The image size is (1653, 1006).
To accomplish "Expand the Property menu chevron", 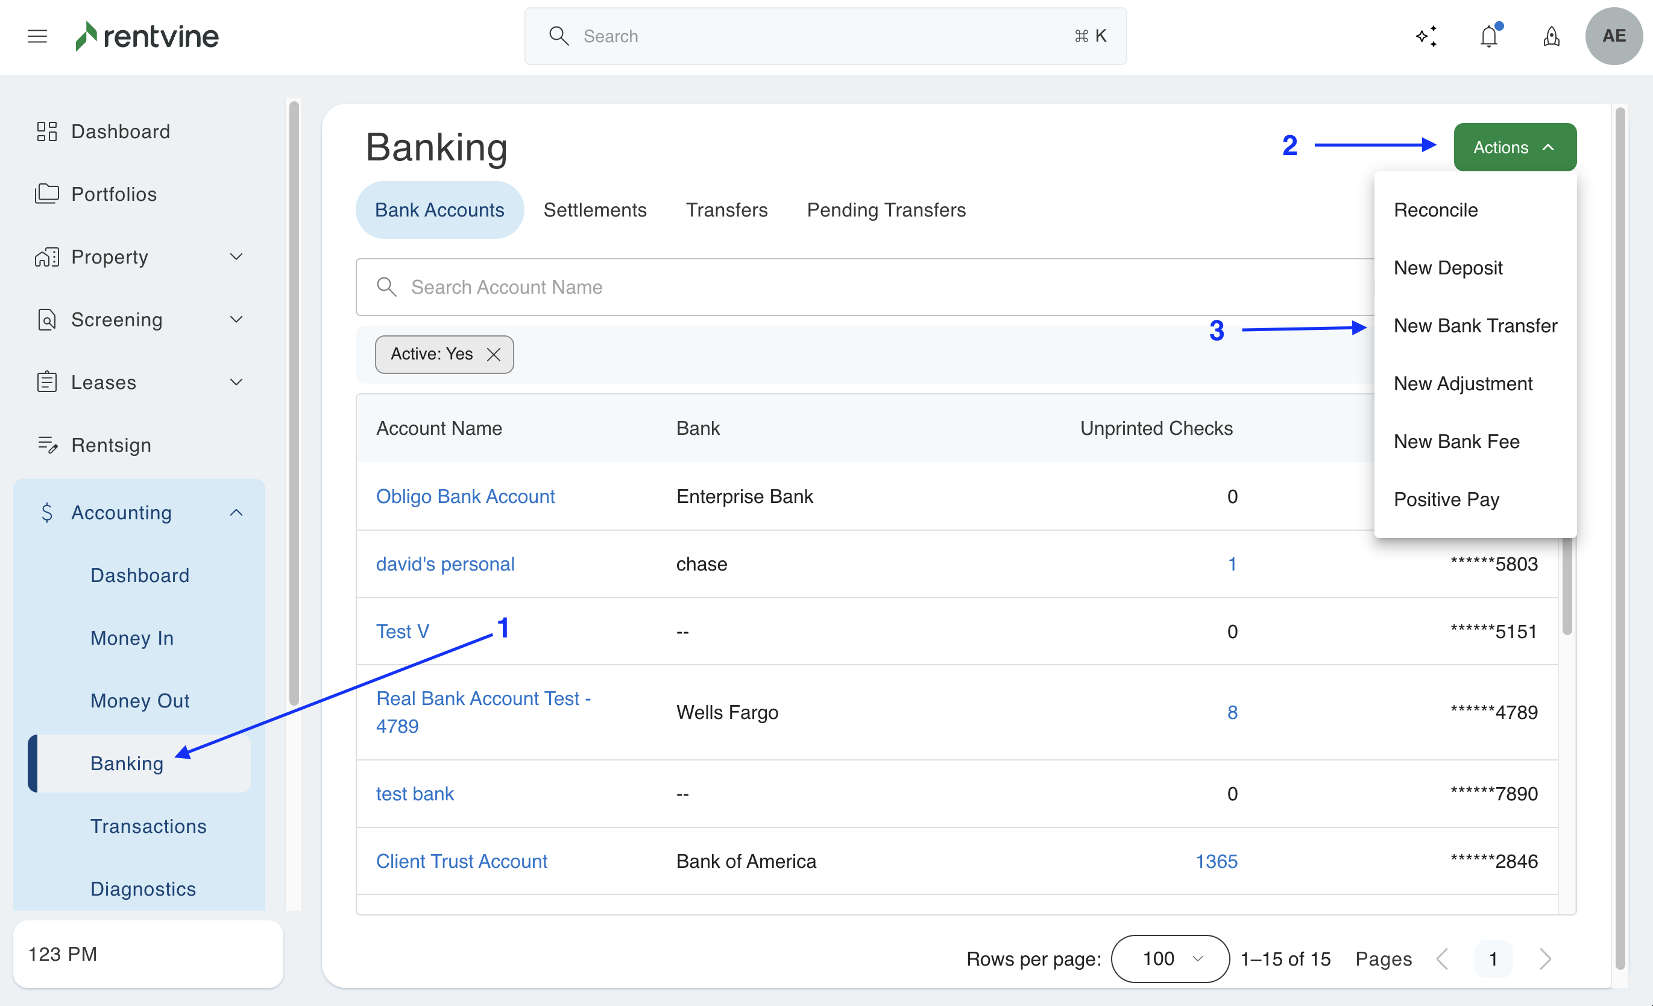I will pos(236,257).
